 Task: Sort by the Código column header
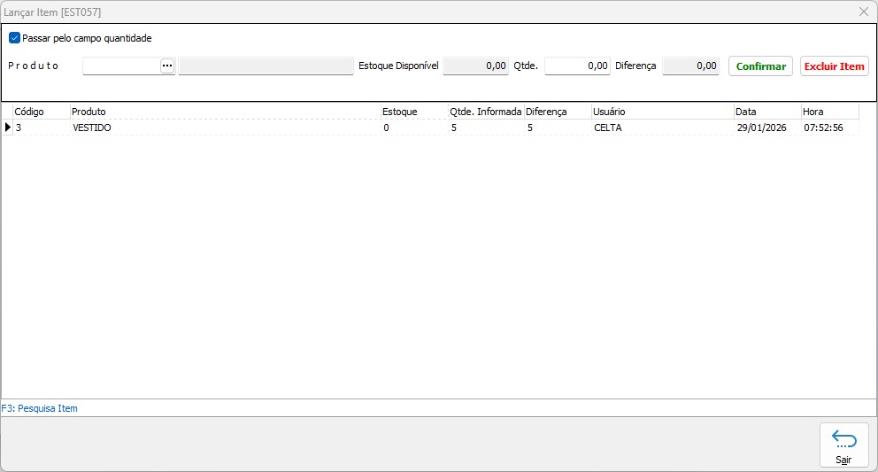click(41, 112)
